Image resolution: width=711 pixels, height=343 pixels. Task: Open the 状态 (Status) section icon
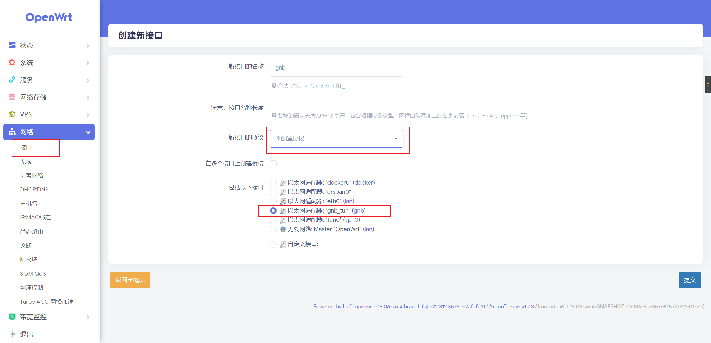pyautogui.click(x=12, y=45)
